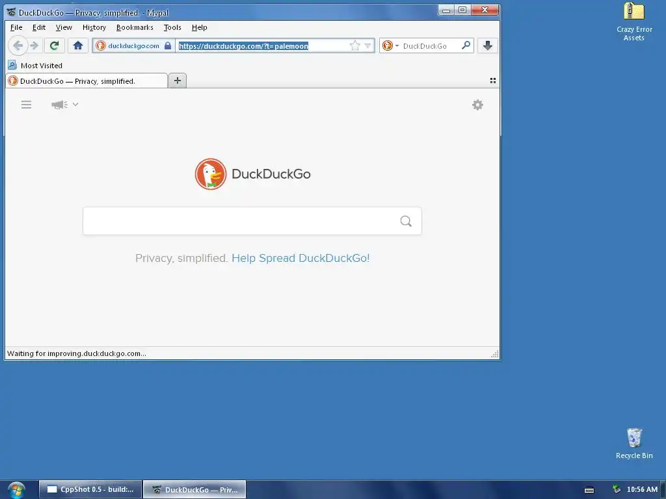The image size is (666, 499).
Task: Click the window resize grip in status bar
Action: click(495, 354)
